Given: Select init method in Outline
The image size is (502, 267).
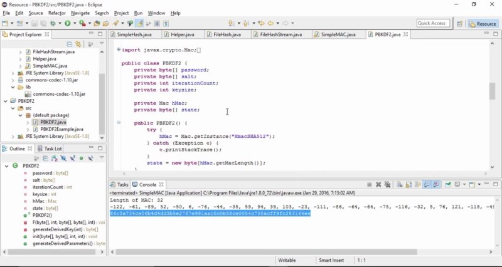Looking at the screenshot, I should point(65,237).
